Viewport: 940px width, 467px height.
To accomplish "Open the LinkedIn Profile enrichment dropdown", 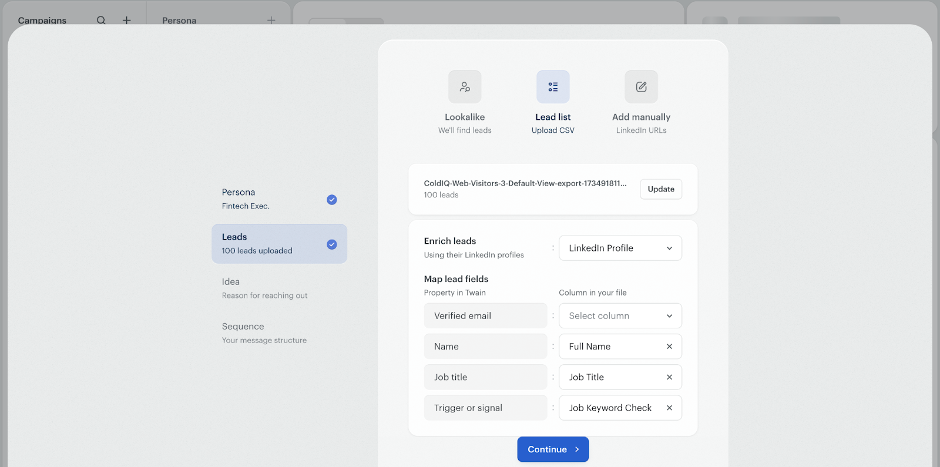I will pos(620,248).
